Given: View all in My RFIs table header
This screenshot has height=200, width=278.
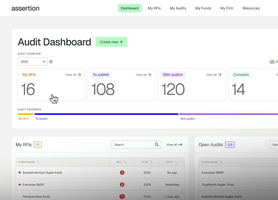Looking at the screenshot, I should (x=174, y=145).
